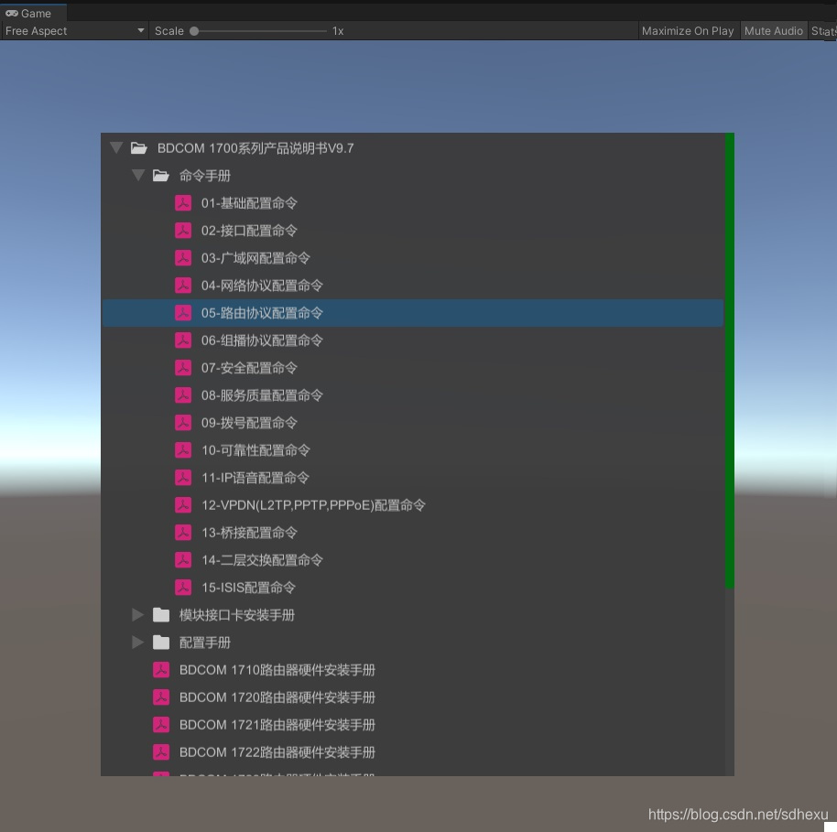Image resolution: width=837 pixels, height=832 pixels.
Task: Click the PDF icon for 09-拨号配置命令
Action: click(183, 423)
